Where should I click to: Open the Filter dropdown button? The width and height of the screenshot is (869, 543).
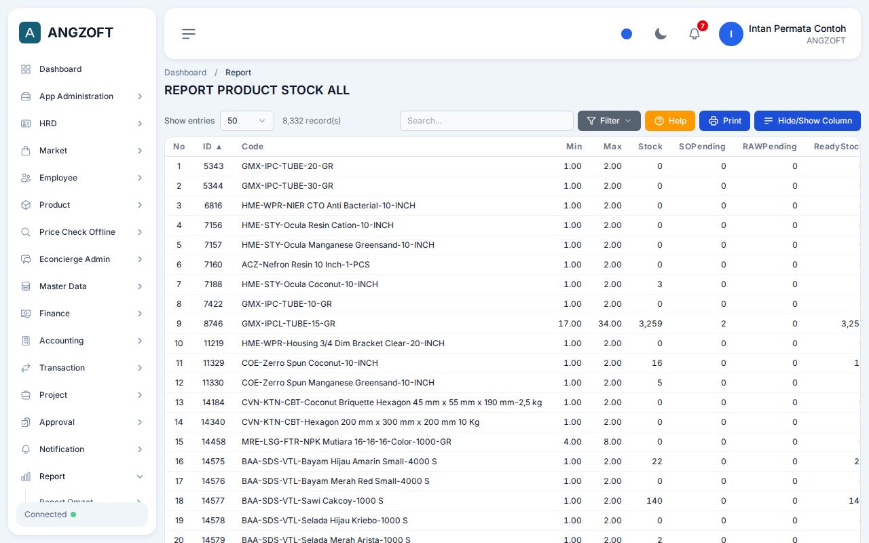point(609,121)
